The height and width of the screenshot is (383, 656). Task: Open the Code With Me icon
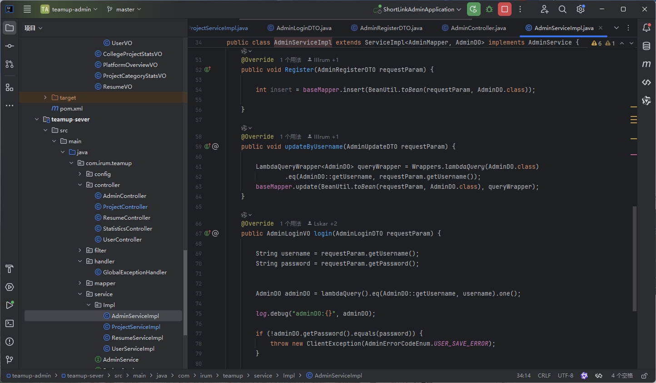[x=545, y=9]
